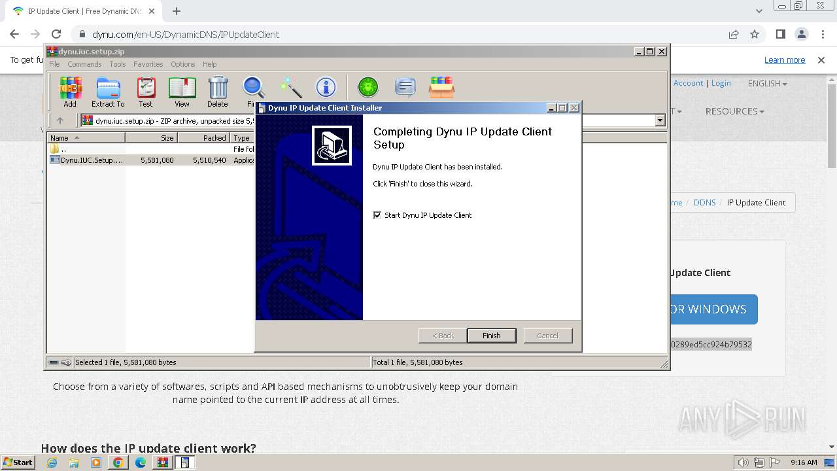The width and height of the screenshot is (837, 471).
Task: Go up one folder level arrow
Action: tap(60, 120)
